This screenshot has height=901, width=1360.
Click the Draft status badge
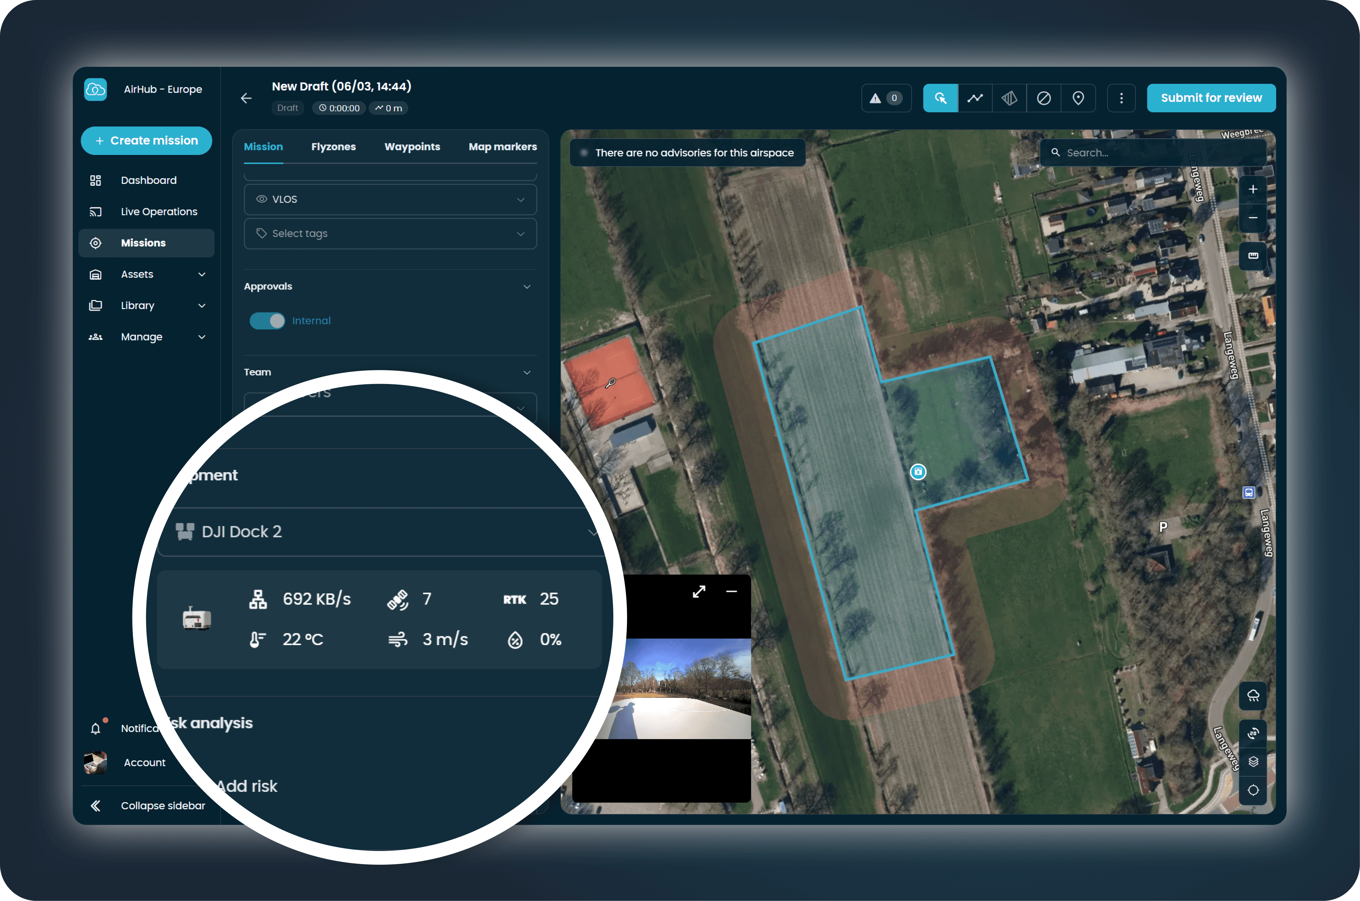(x=287, y=108)
